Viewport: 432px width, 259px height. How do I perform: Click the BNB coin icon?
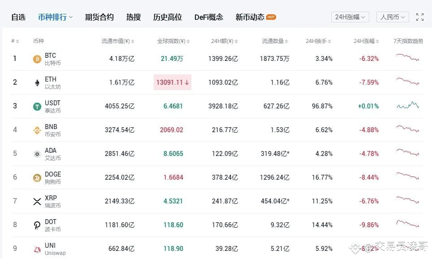click(x=37, y=130)
